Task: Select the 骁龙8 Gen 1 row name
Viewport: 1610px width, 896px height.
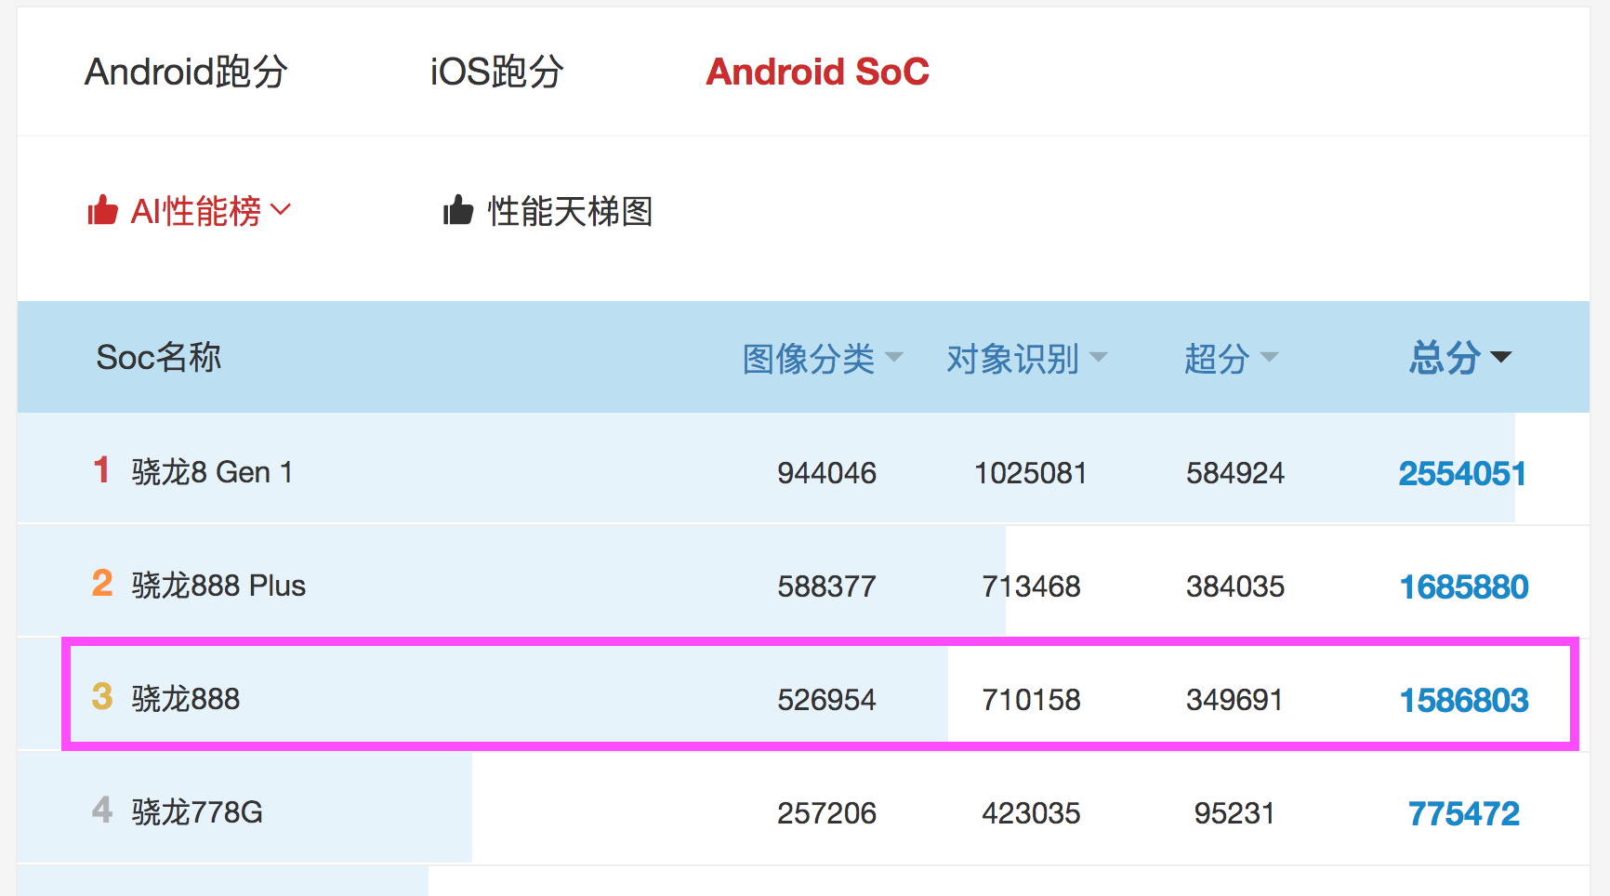Action: (x=212, y=472)
